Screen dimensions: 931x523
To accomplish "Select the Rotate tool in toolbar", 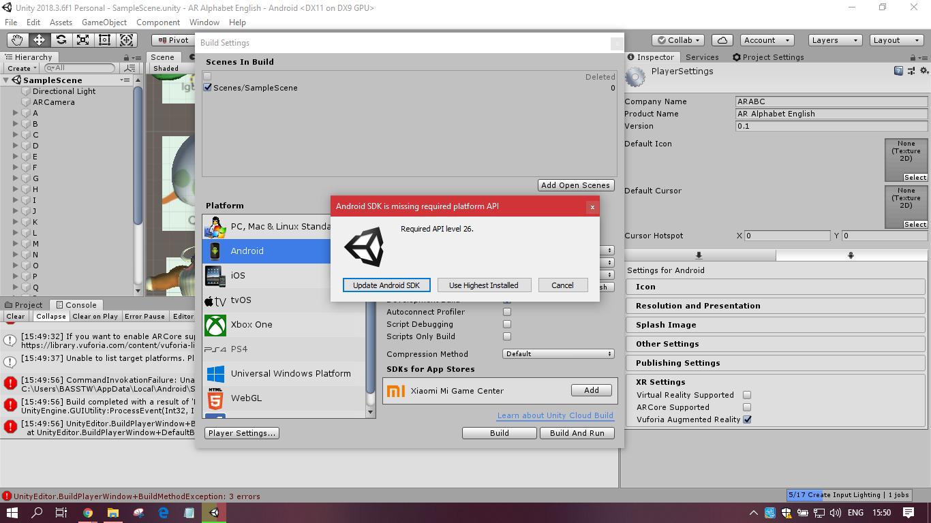I will [61, 40].
